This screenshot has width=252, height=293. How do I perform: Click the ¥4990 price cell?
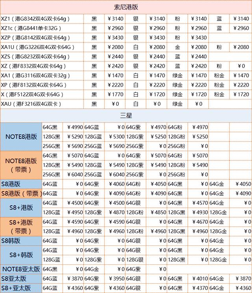tap(73, 127)
